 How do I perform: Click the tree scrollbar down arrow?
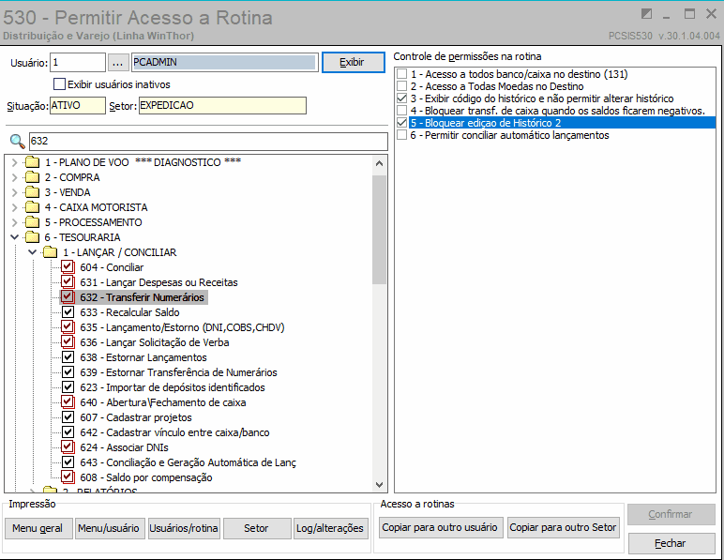click(380, 484)
